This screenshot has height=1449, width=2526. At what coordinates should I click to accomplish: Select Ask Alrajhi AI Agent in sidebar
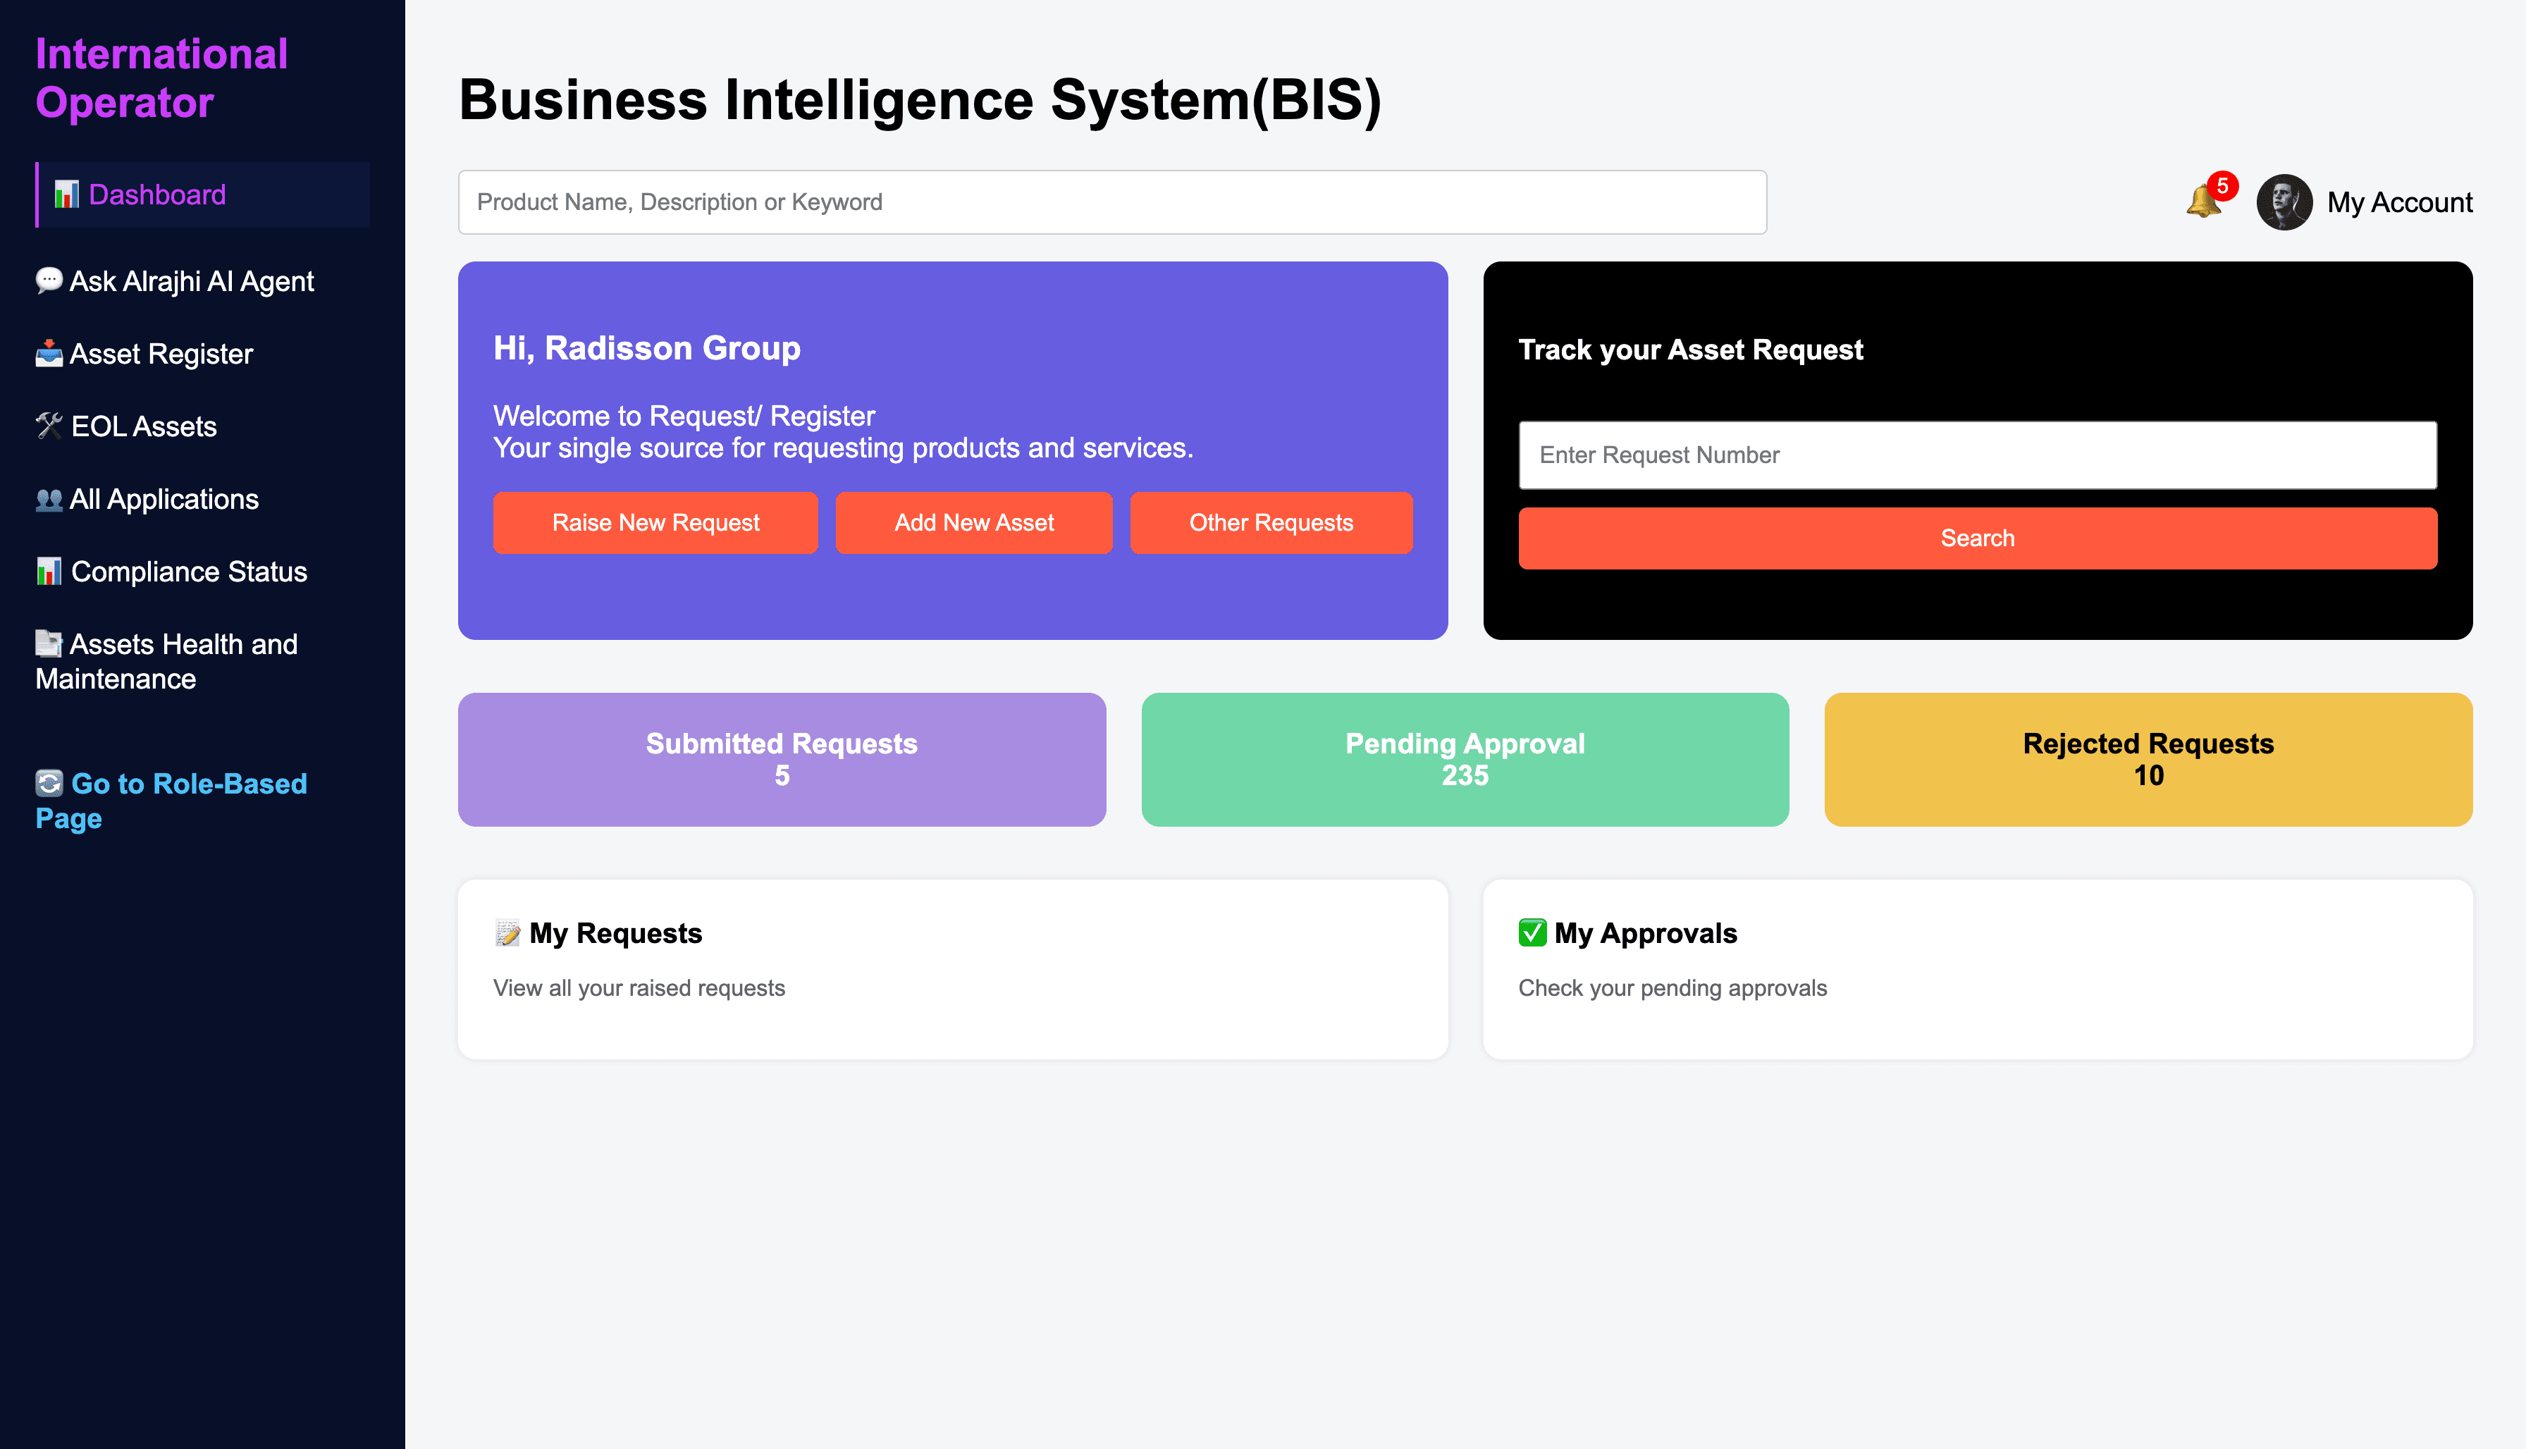click(x=175, y=280)
